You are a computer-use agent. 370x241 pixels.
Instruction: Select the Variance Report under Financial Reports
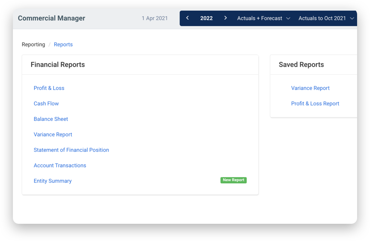pos(53,134)
